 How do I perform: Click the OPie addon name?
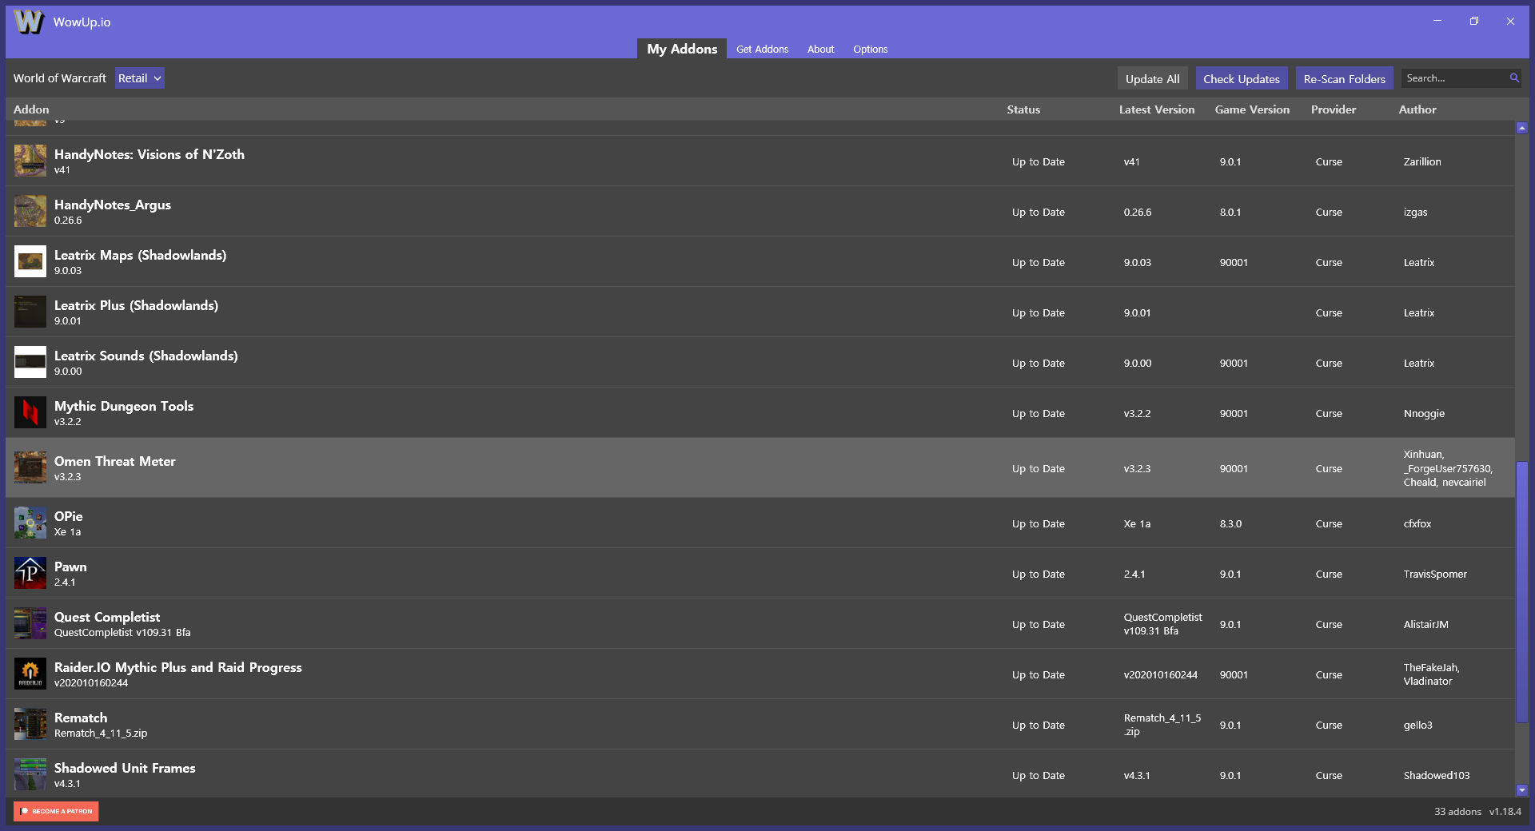tap(68, 516)
